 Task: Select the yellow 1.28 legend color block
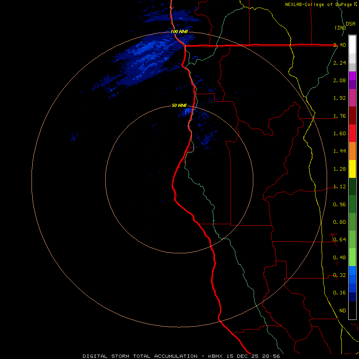pos(352,169)
